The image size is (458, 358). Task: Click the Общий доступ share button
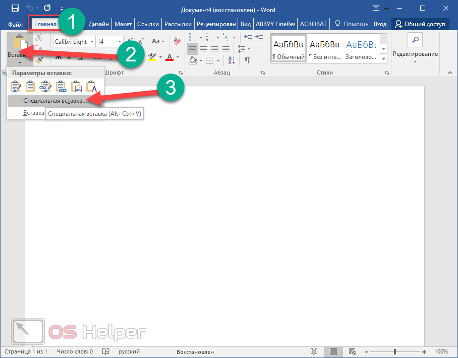tap(419, 24)
